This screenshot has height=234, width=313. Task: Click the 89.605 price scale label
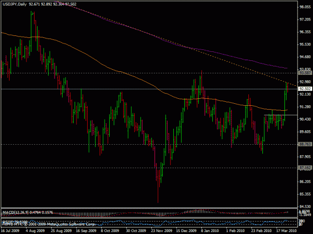(305, 132)
